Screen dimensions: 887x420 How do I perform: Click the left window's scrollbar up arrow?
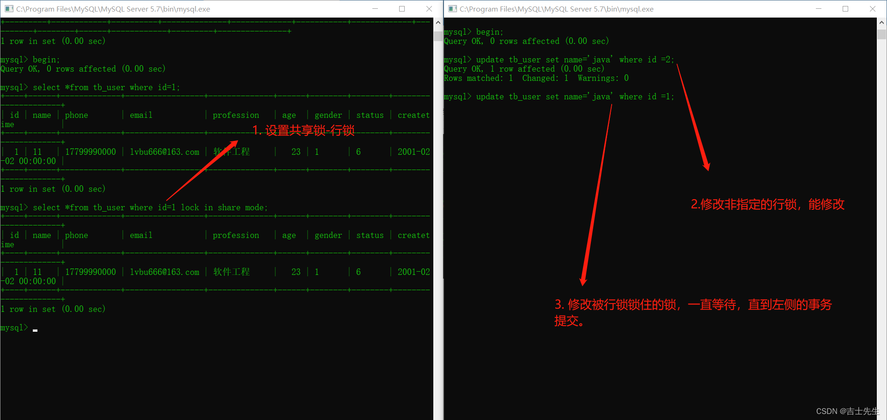point(438,22)
